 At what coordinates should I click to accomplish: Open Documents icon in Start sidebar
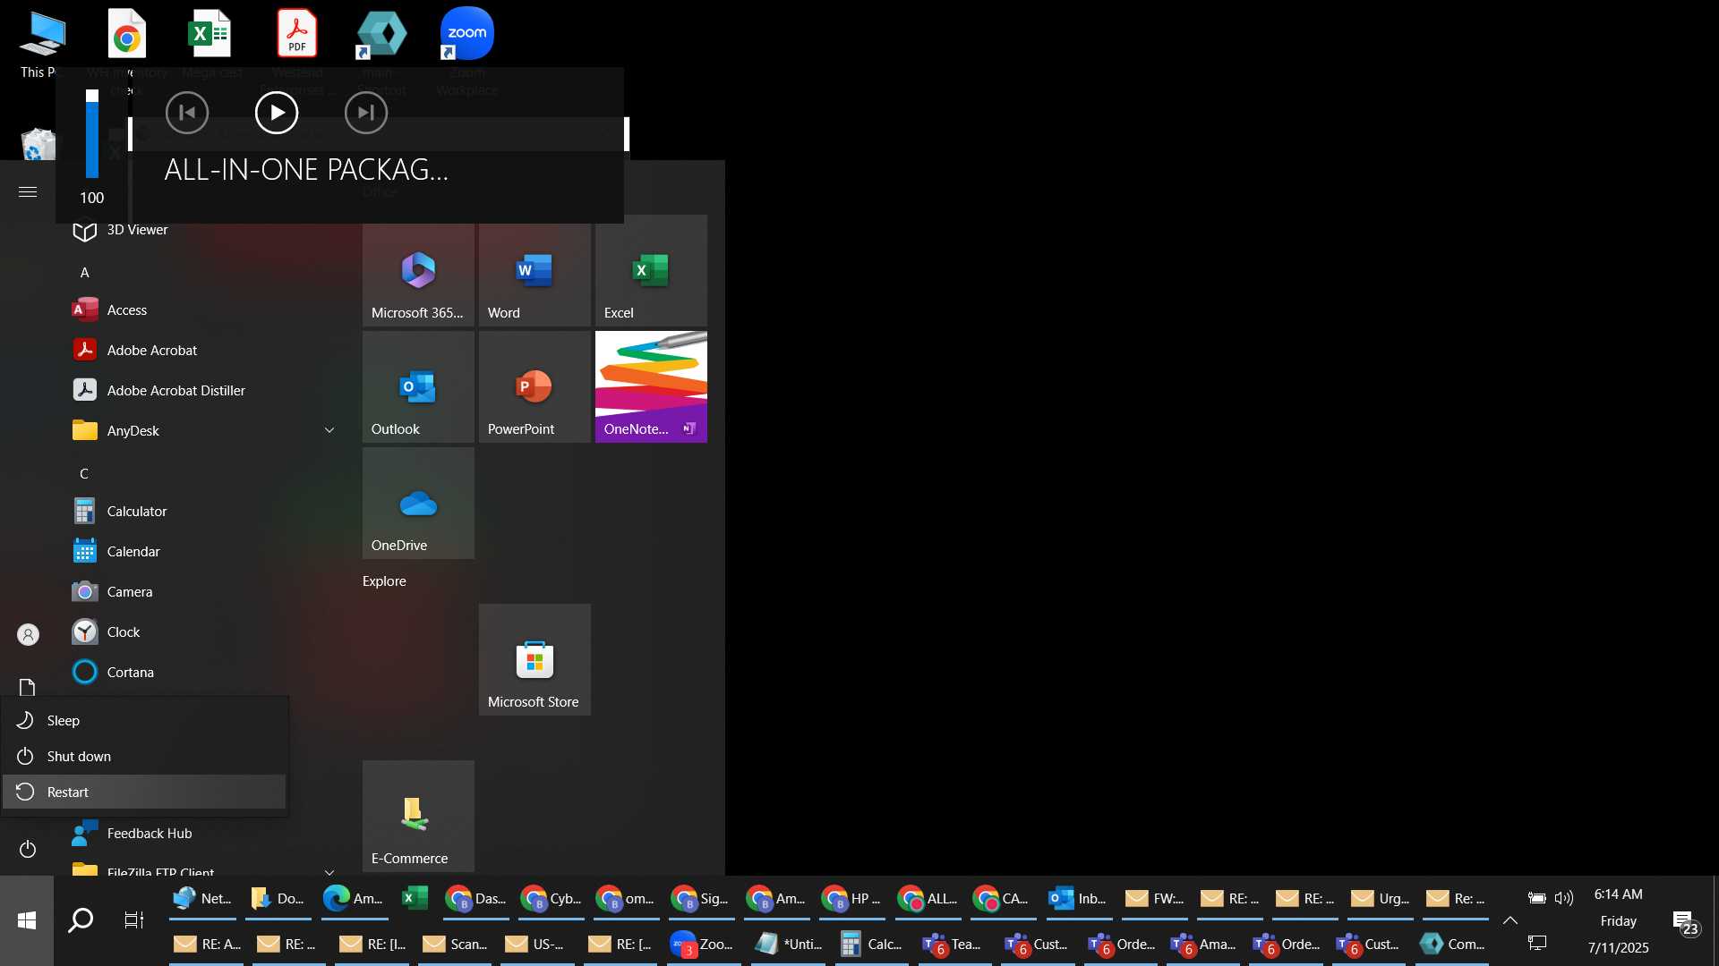28,688
